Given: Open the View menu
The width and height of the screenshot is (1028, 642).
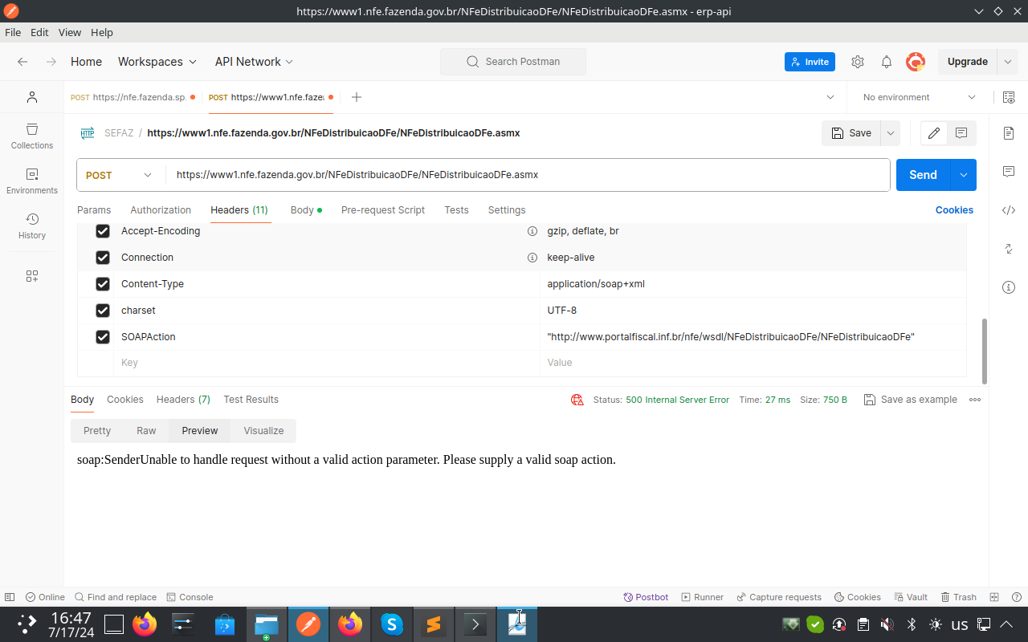Looking at the screenshot, I should (x=70, y=33).
